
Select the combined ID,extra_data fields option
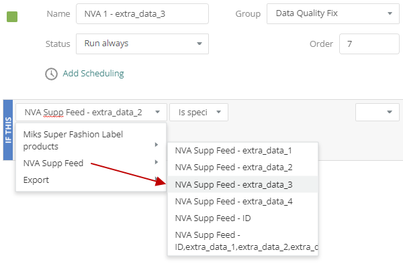point(242,241)
